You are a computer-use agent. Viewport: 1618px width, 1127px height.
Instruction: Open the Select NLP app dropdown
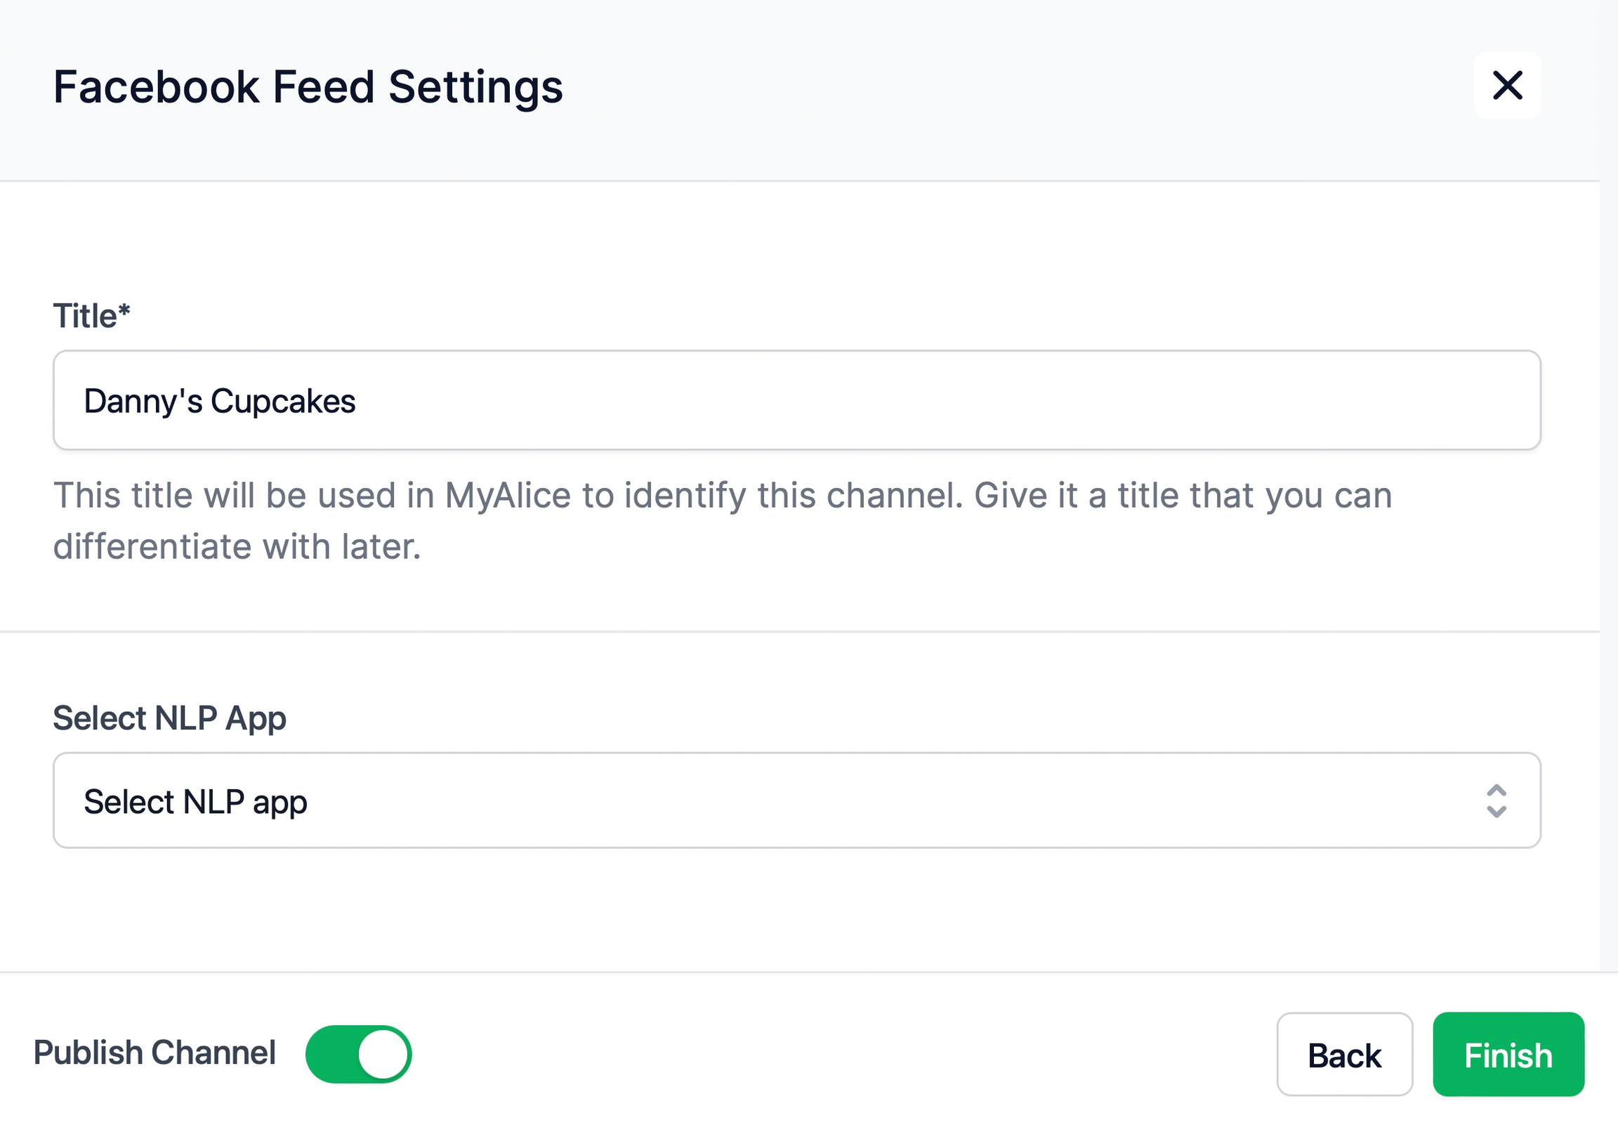click(x=796, y=800)
